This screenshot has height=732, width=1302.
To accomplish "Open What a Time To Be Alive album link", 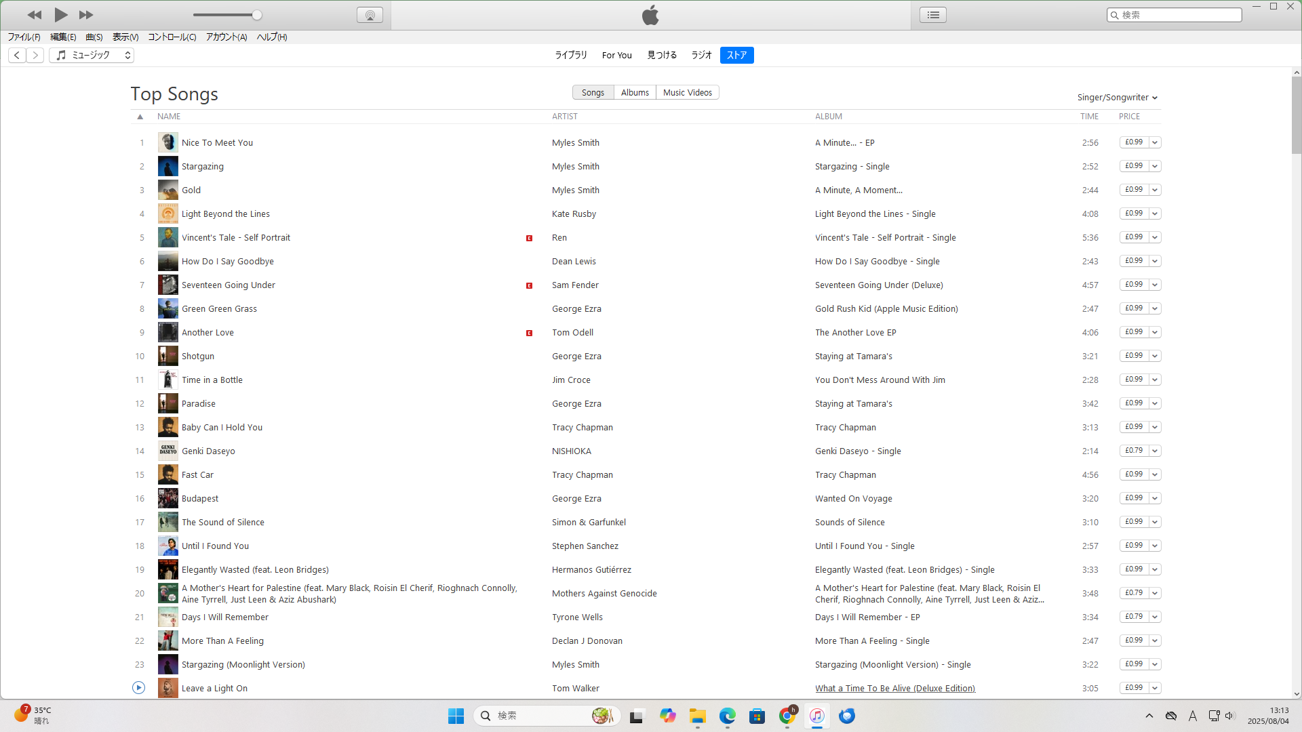I will tap(895, 688).
